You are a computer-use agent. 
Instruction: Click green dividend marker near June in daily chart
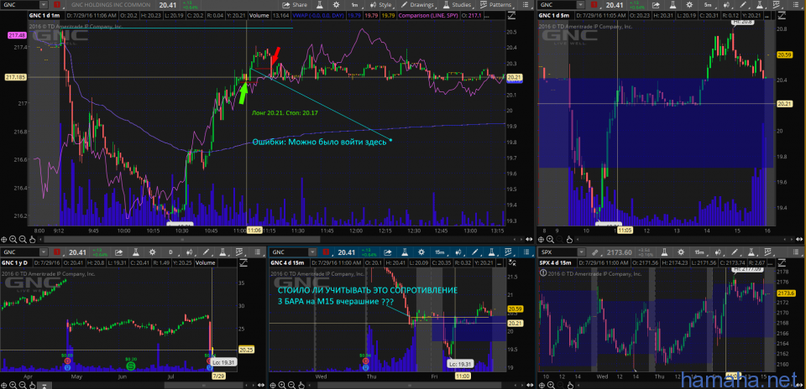pos(131,366)
